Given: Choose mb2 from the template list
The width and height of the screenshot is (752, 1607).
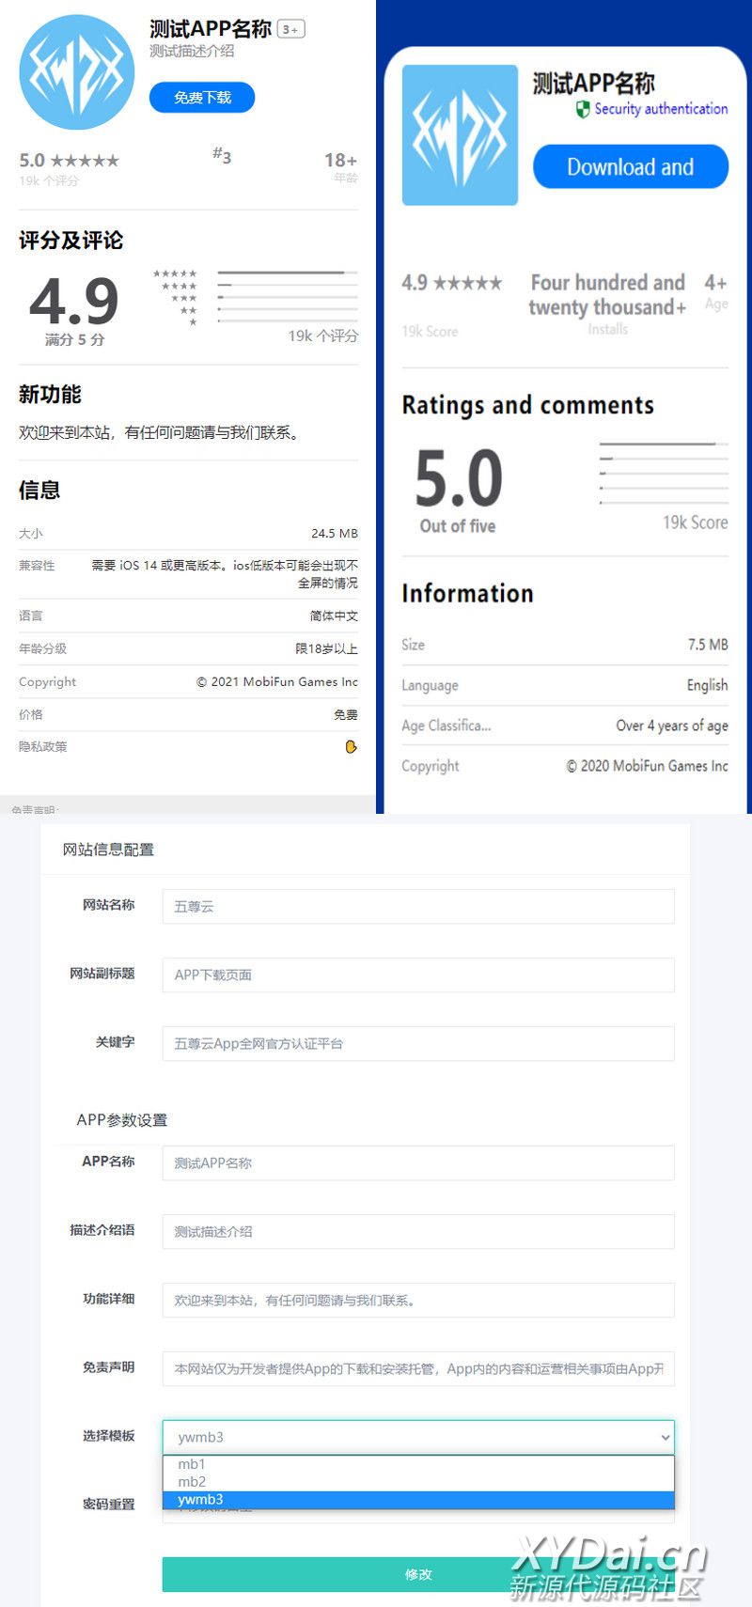Looking at the screenshot, I should click(x=192, y=1482).
